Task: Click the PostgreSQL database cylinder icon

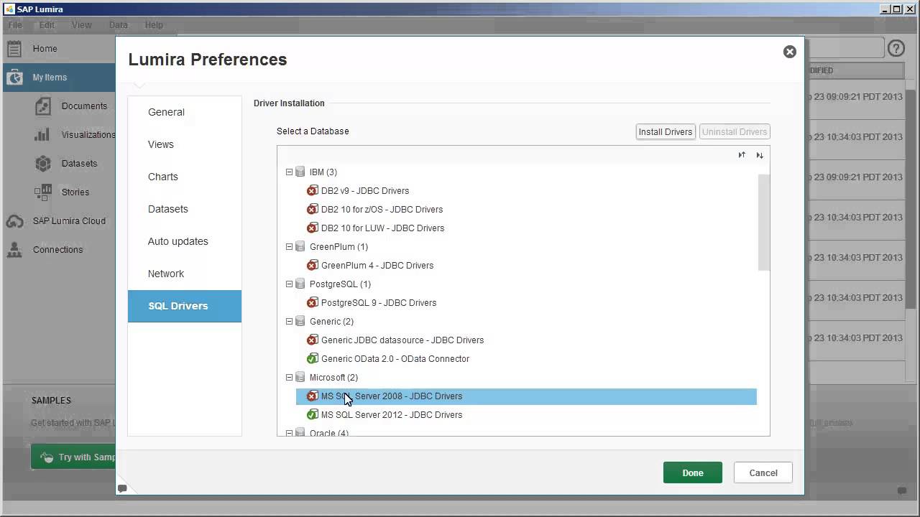Action: tap(300, 284)
